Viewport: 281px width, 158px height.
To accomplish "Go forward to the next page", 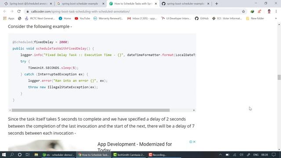I will coord(12,11).
